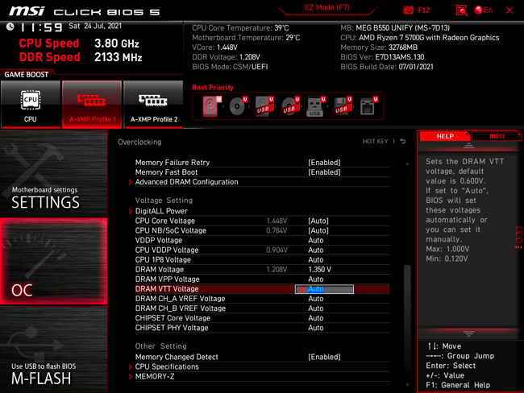The height and width of the screenshot is (393, 524).
Task: Select the CPU Core Voltage row label
Action: 164,221
